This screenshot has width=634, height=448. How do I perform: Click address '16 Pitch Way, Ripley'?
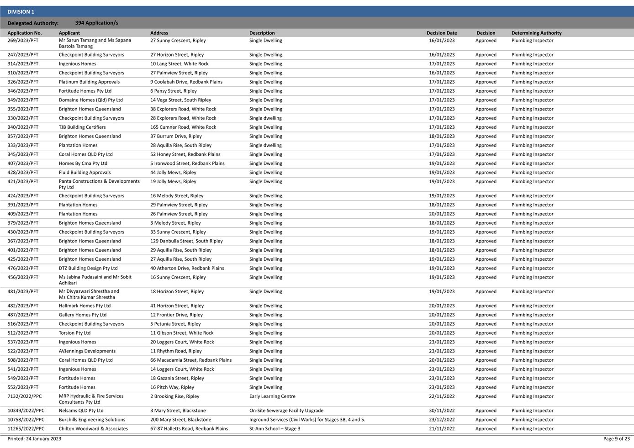click(172, 387)
